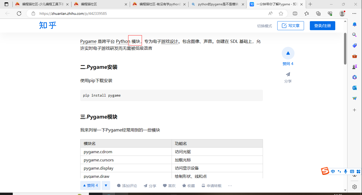Start Read aloud from the address bar

tap(270, 13)
